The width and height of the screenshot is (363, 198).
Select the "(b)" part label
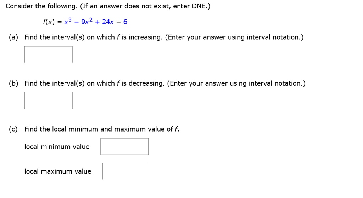pyautogui.click(x=14, y=83)
